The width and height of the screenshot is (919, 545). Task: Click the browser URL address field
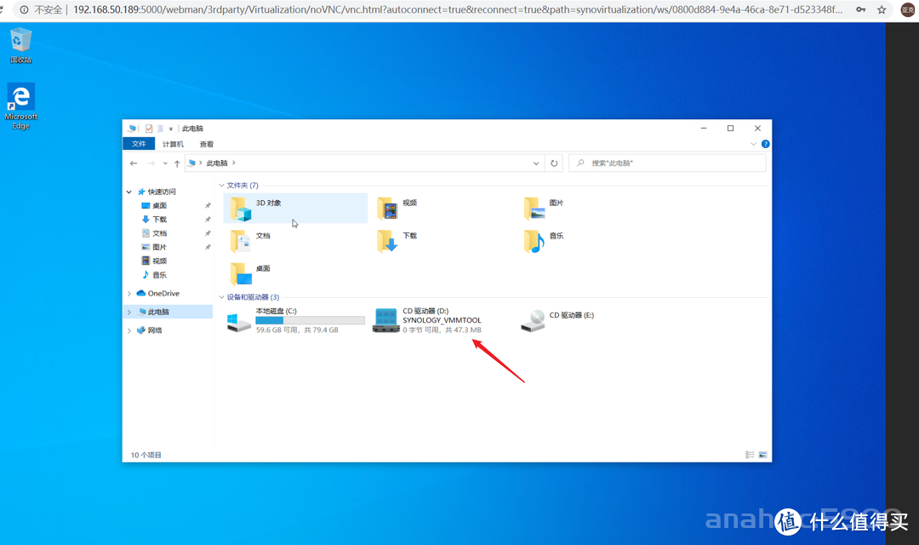(457, 9)
